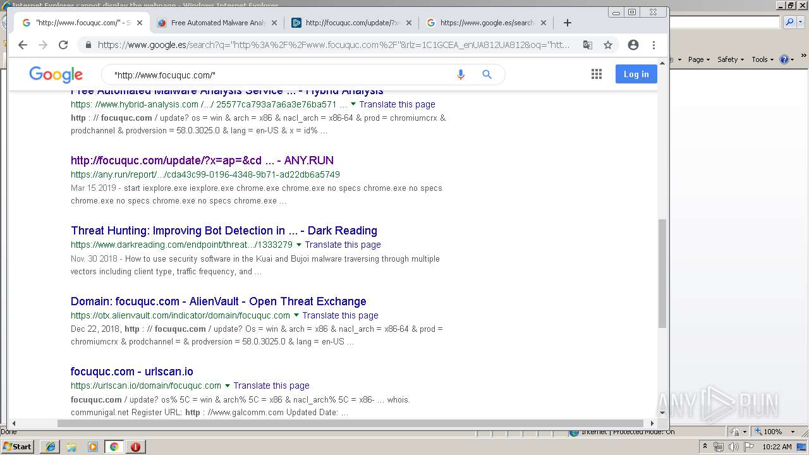Open the volume speaker tray icon
This screenshot has width=809, height=455.
click(x=733, y=447)
